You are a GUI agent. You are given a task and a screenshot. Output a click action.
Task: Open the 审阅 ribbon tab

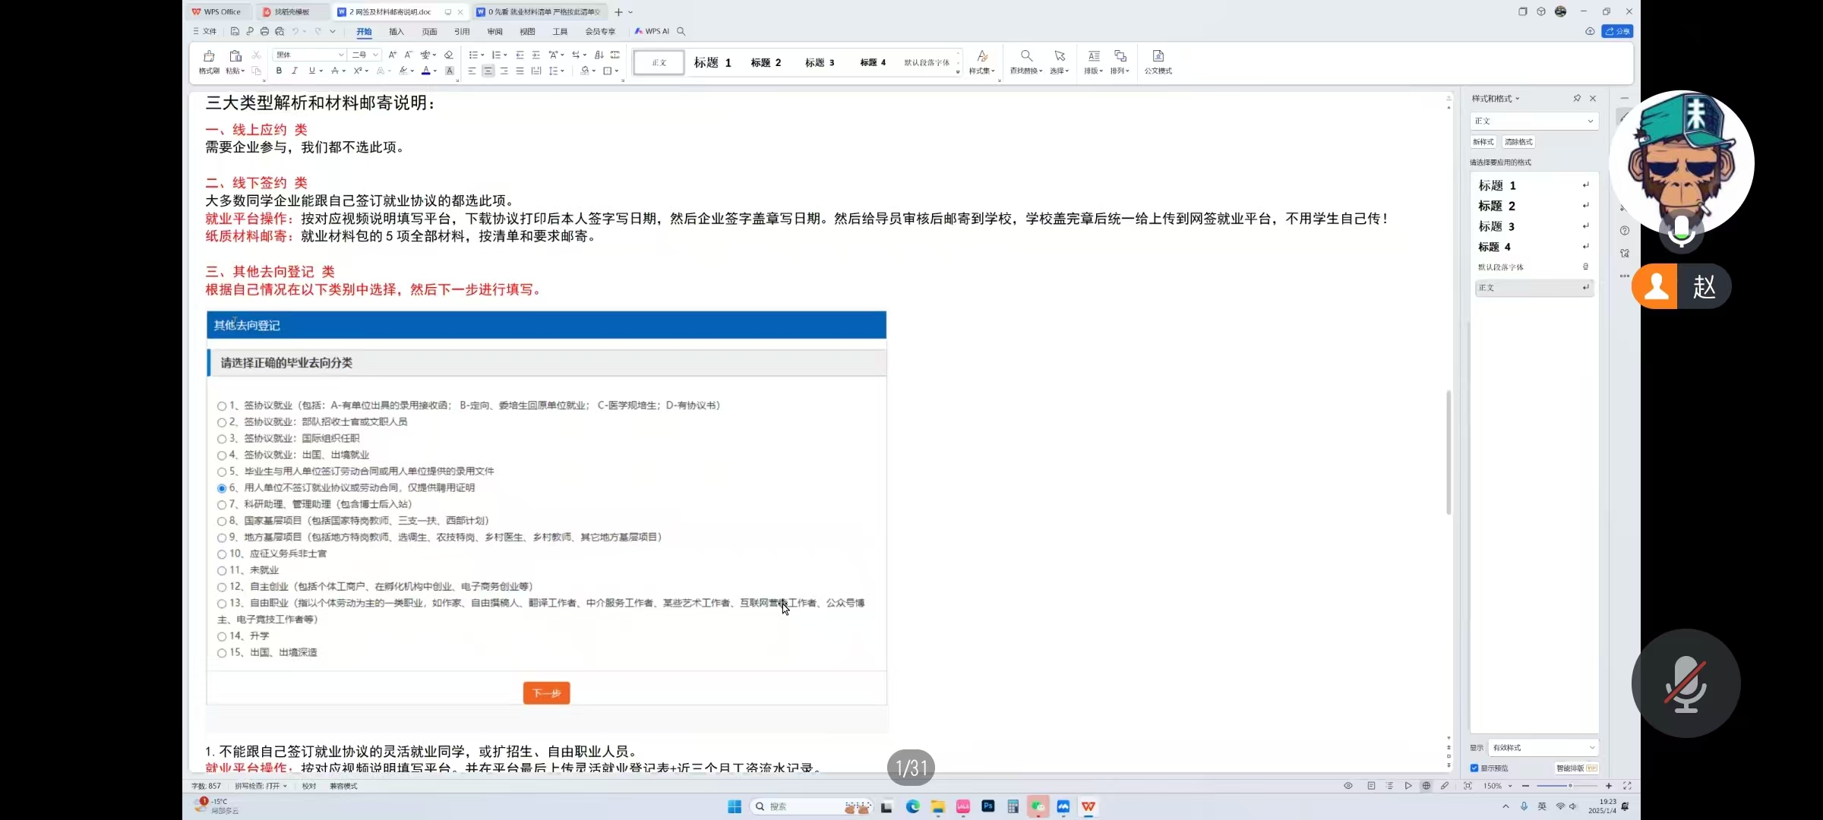click(x=494, y=31)
